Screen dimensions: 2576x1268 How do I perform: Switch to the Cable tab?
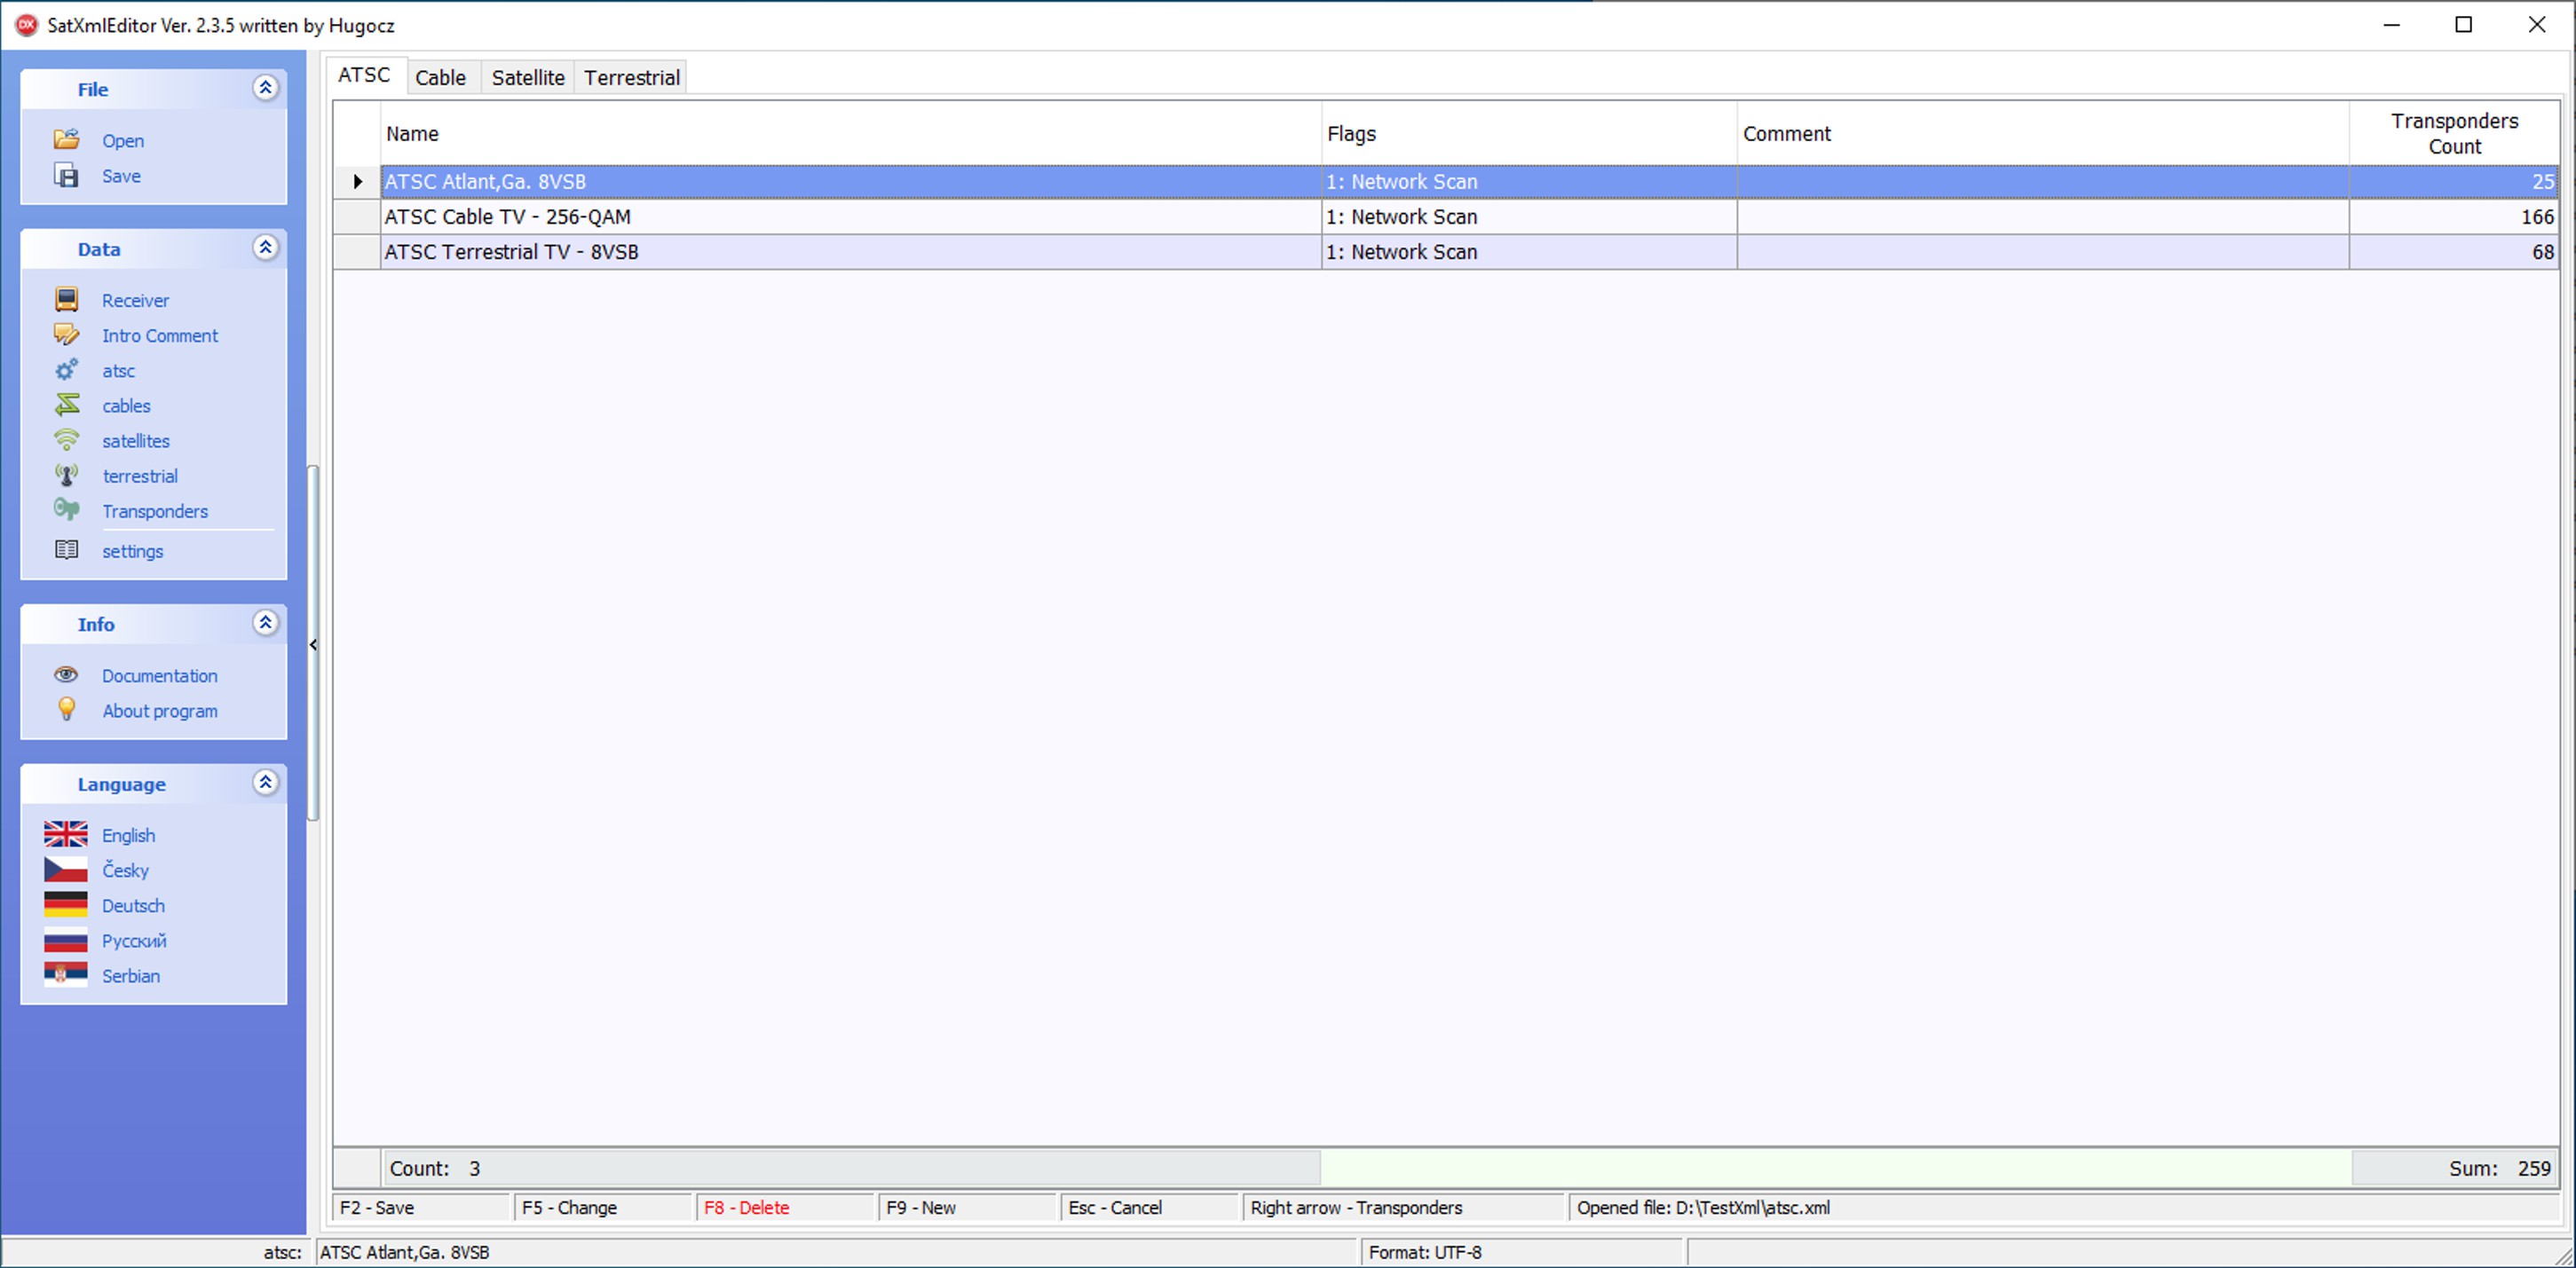[x=441, y=77]
